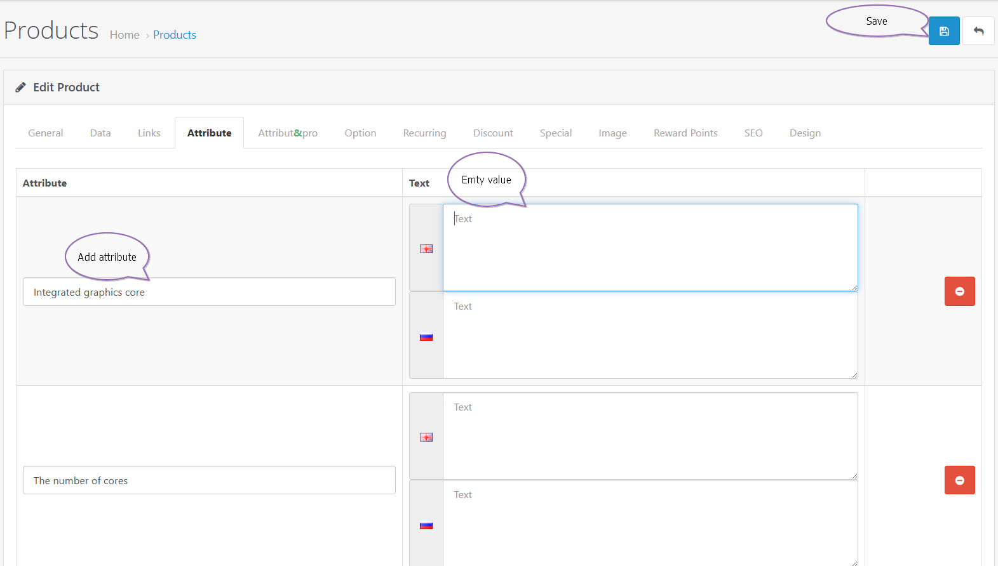
Task: Open the Design tab
Action: [805, 133]
